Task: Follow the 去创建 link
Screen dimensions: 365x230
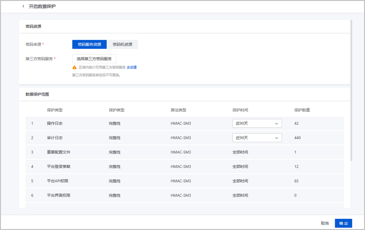Action: (132, 67)
